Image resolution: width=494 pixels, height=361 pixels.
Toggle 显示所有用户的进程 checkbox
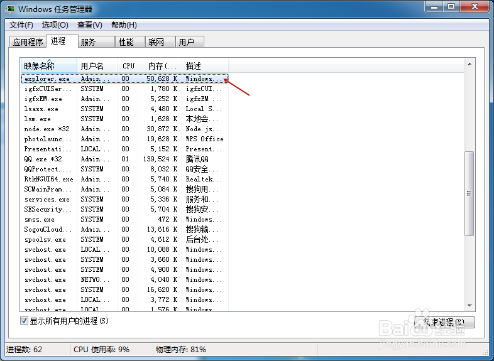pos(24,321)
